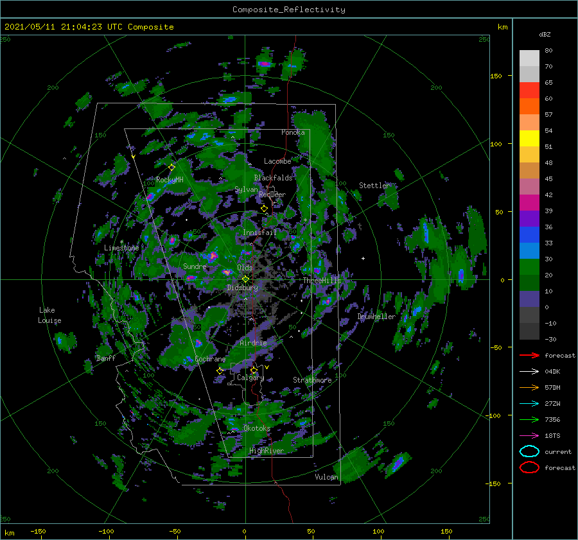Screen dimensions: 578x540
Task: Click the asterisk marker above the Limestone label
Action: (x=121, y=242)
